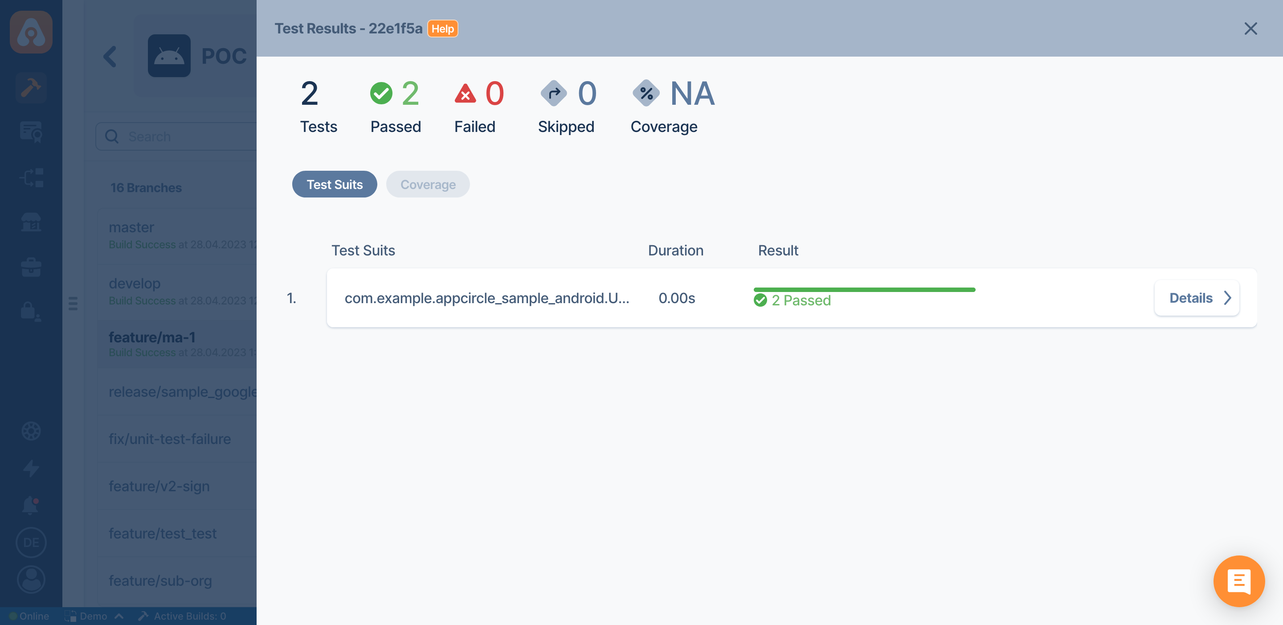Click the 0.00s duration value

pos(676,298)
